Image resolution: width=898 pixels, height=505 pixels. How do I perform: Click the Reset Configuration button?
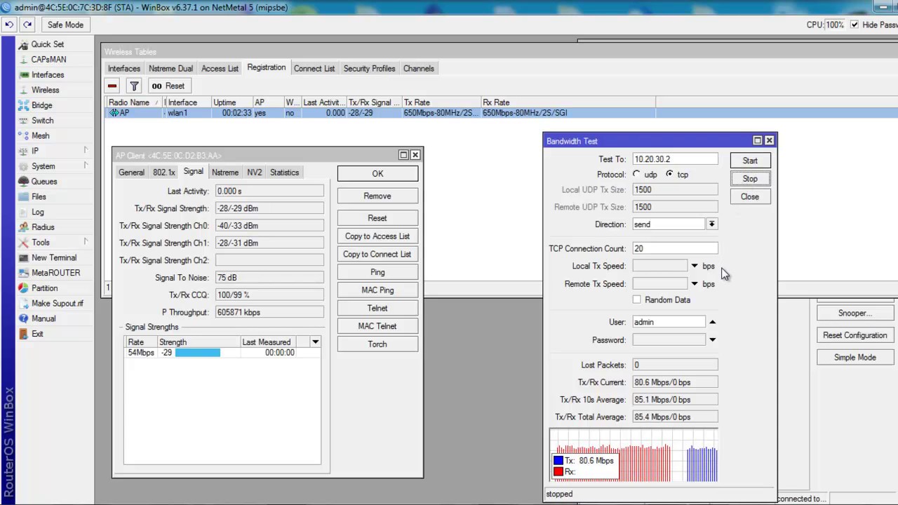(x=855, y=335)
